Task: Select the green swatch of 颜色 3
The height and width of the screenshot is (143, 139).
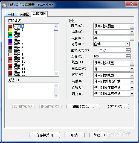Action: pos(10,33)
